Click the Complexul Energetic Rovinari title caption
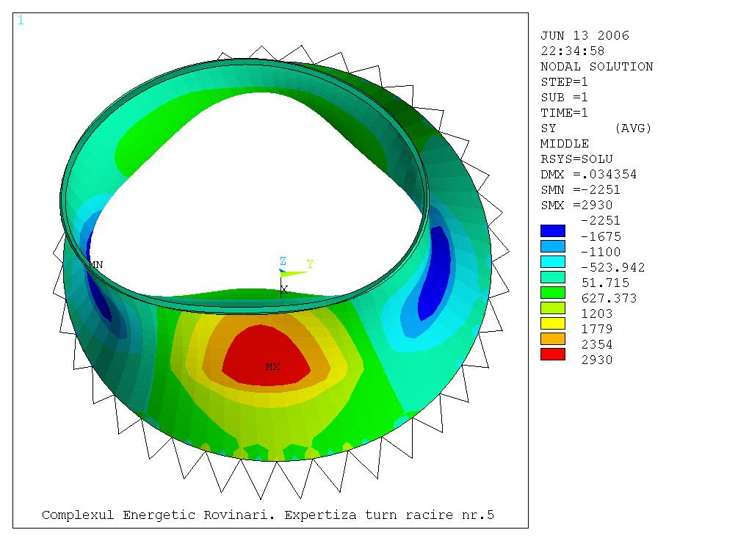The image size is (749, 541). [267, 515]
